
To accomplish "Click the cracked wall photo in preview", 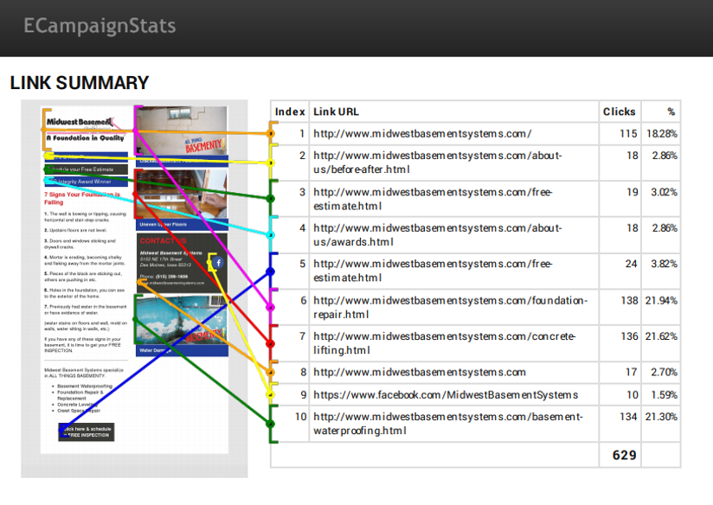I will pos(182,131).
